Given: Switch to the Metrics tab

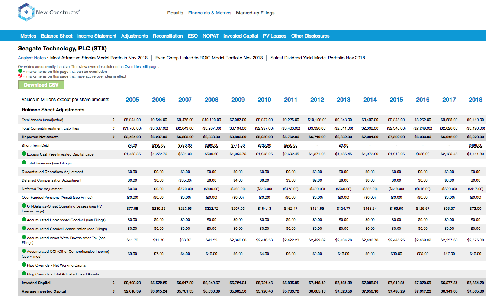Looking at the screenshot, I should tap(28, 36).
